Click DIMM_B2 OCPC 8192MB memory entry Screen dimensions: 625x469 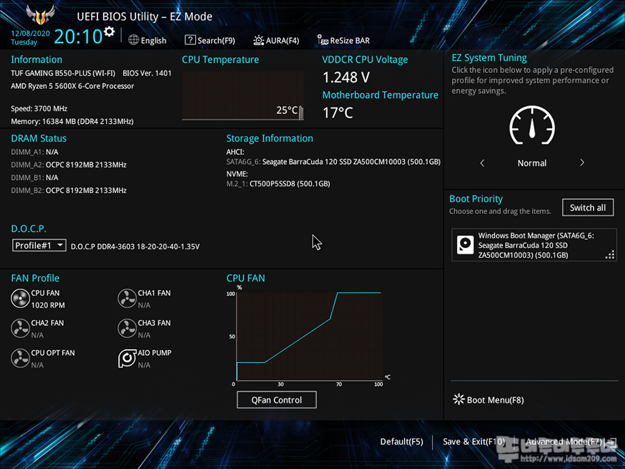click(x=69, y=190)
